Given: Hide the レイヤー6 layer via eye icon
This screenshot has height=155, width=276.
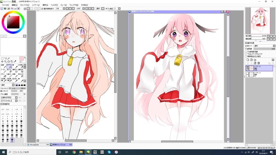Looking at the screenshot, I should tap(247, 67).
